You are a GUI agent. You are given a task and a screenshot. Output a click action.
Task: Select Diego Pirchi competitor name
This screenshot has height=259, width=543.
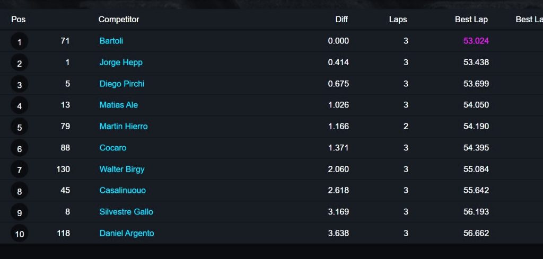click(x=122, y=84)
